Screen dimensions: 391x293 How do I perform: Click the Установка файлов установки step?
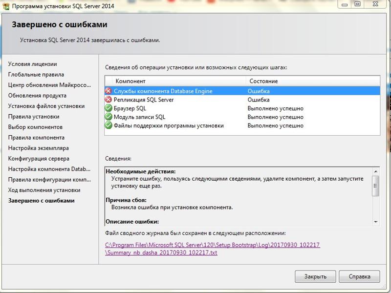pos(46,106)
